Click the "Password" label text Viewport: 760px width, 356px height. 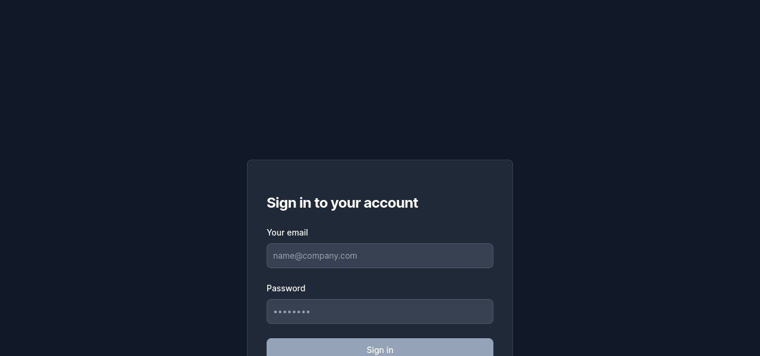coord(286,288)
